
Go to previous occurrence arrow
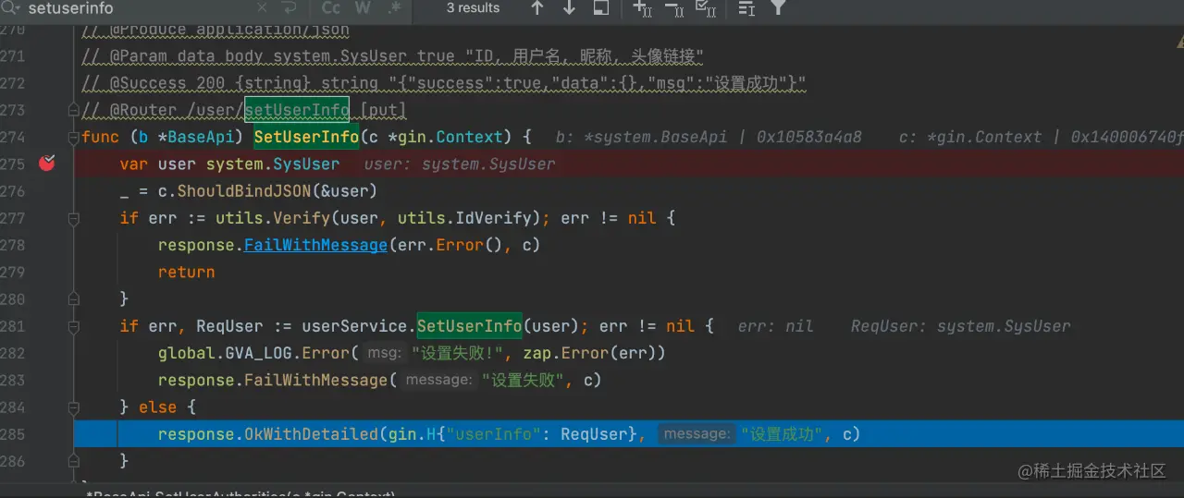click(x=536, y=8)
